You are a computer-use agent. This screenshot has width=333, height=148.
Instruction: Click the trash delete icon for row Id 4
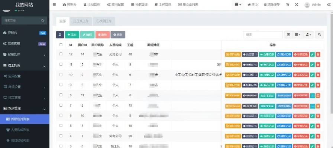pos(318,136)
